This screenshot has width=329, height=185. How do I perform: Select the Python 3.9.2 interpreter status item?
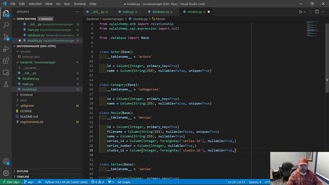pyautogui.click(x=66, y=182)
